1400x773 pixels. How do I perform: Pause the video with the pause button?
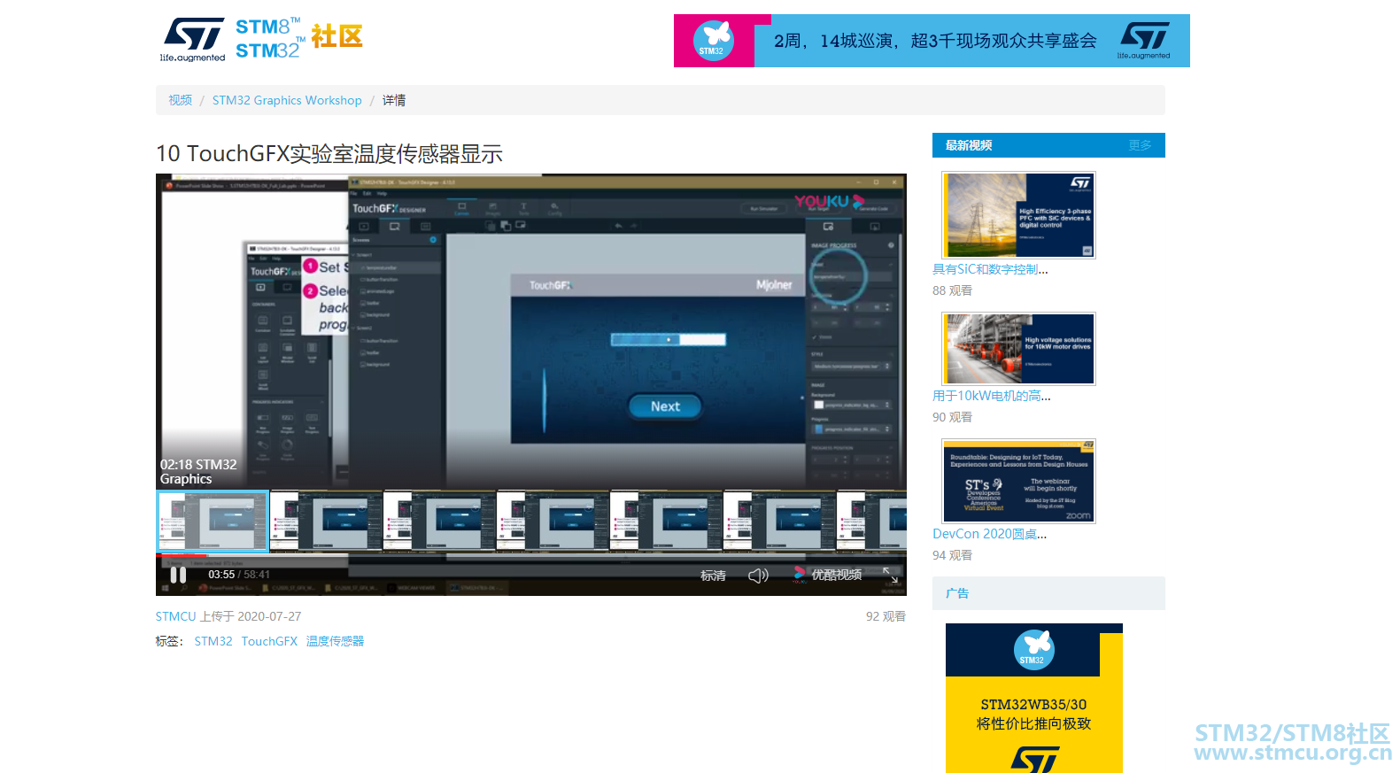pos(178,575)
